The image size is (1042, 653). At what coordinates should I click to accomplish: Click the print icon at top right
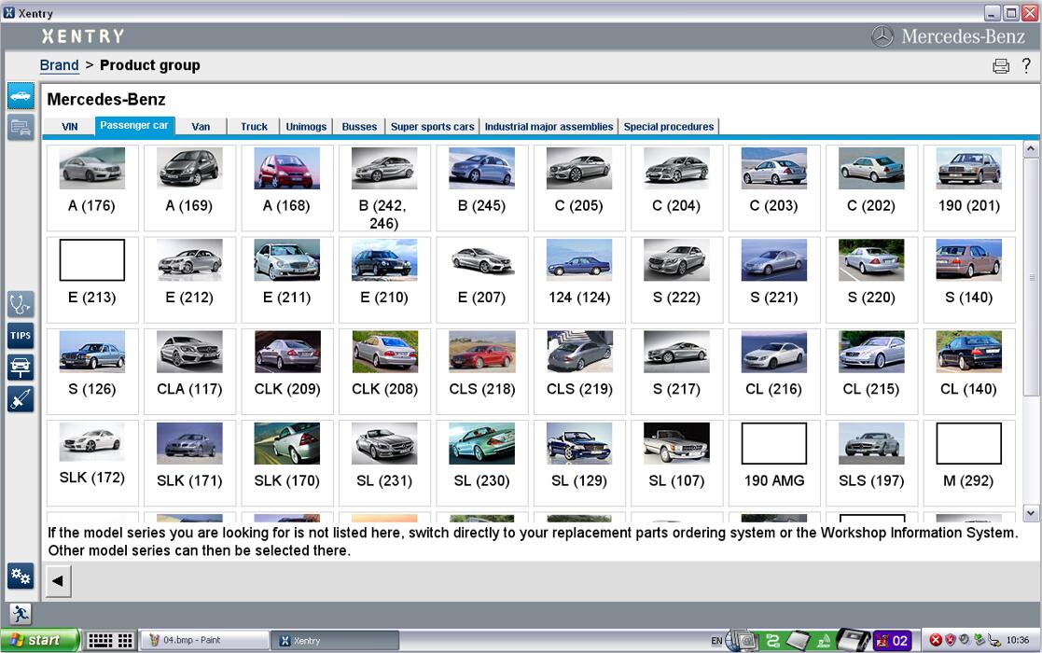coord(1001,65)
